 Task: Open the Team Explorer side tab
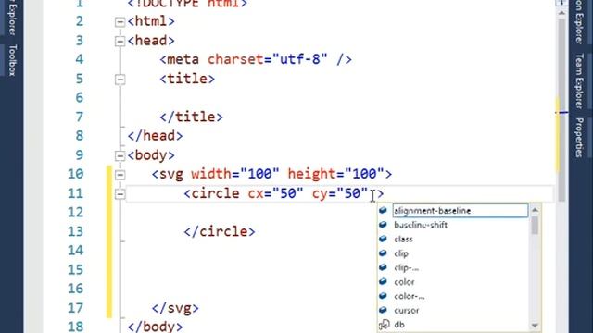579,81
